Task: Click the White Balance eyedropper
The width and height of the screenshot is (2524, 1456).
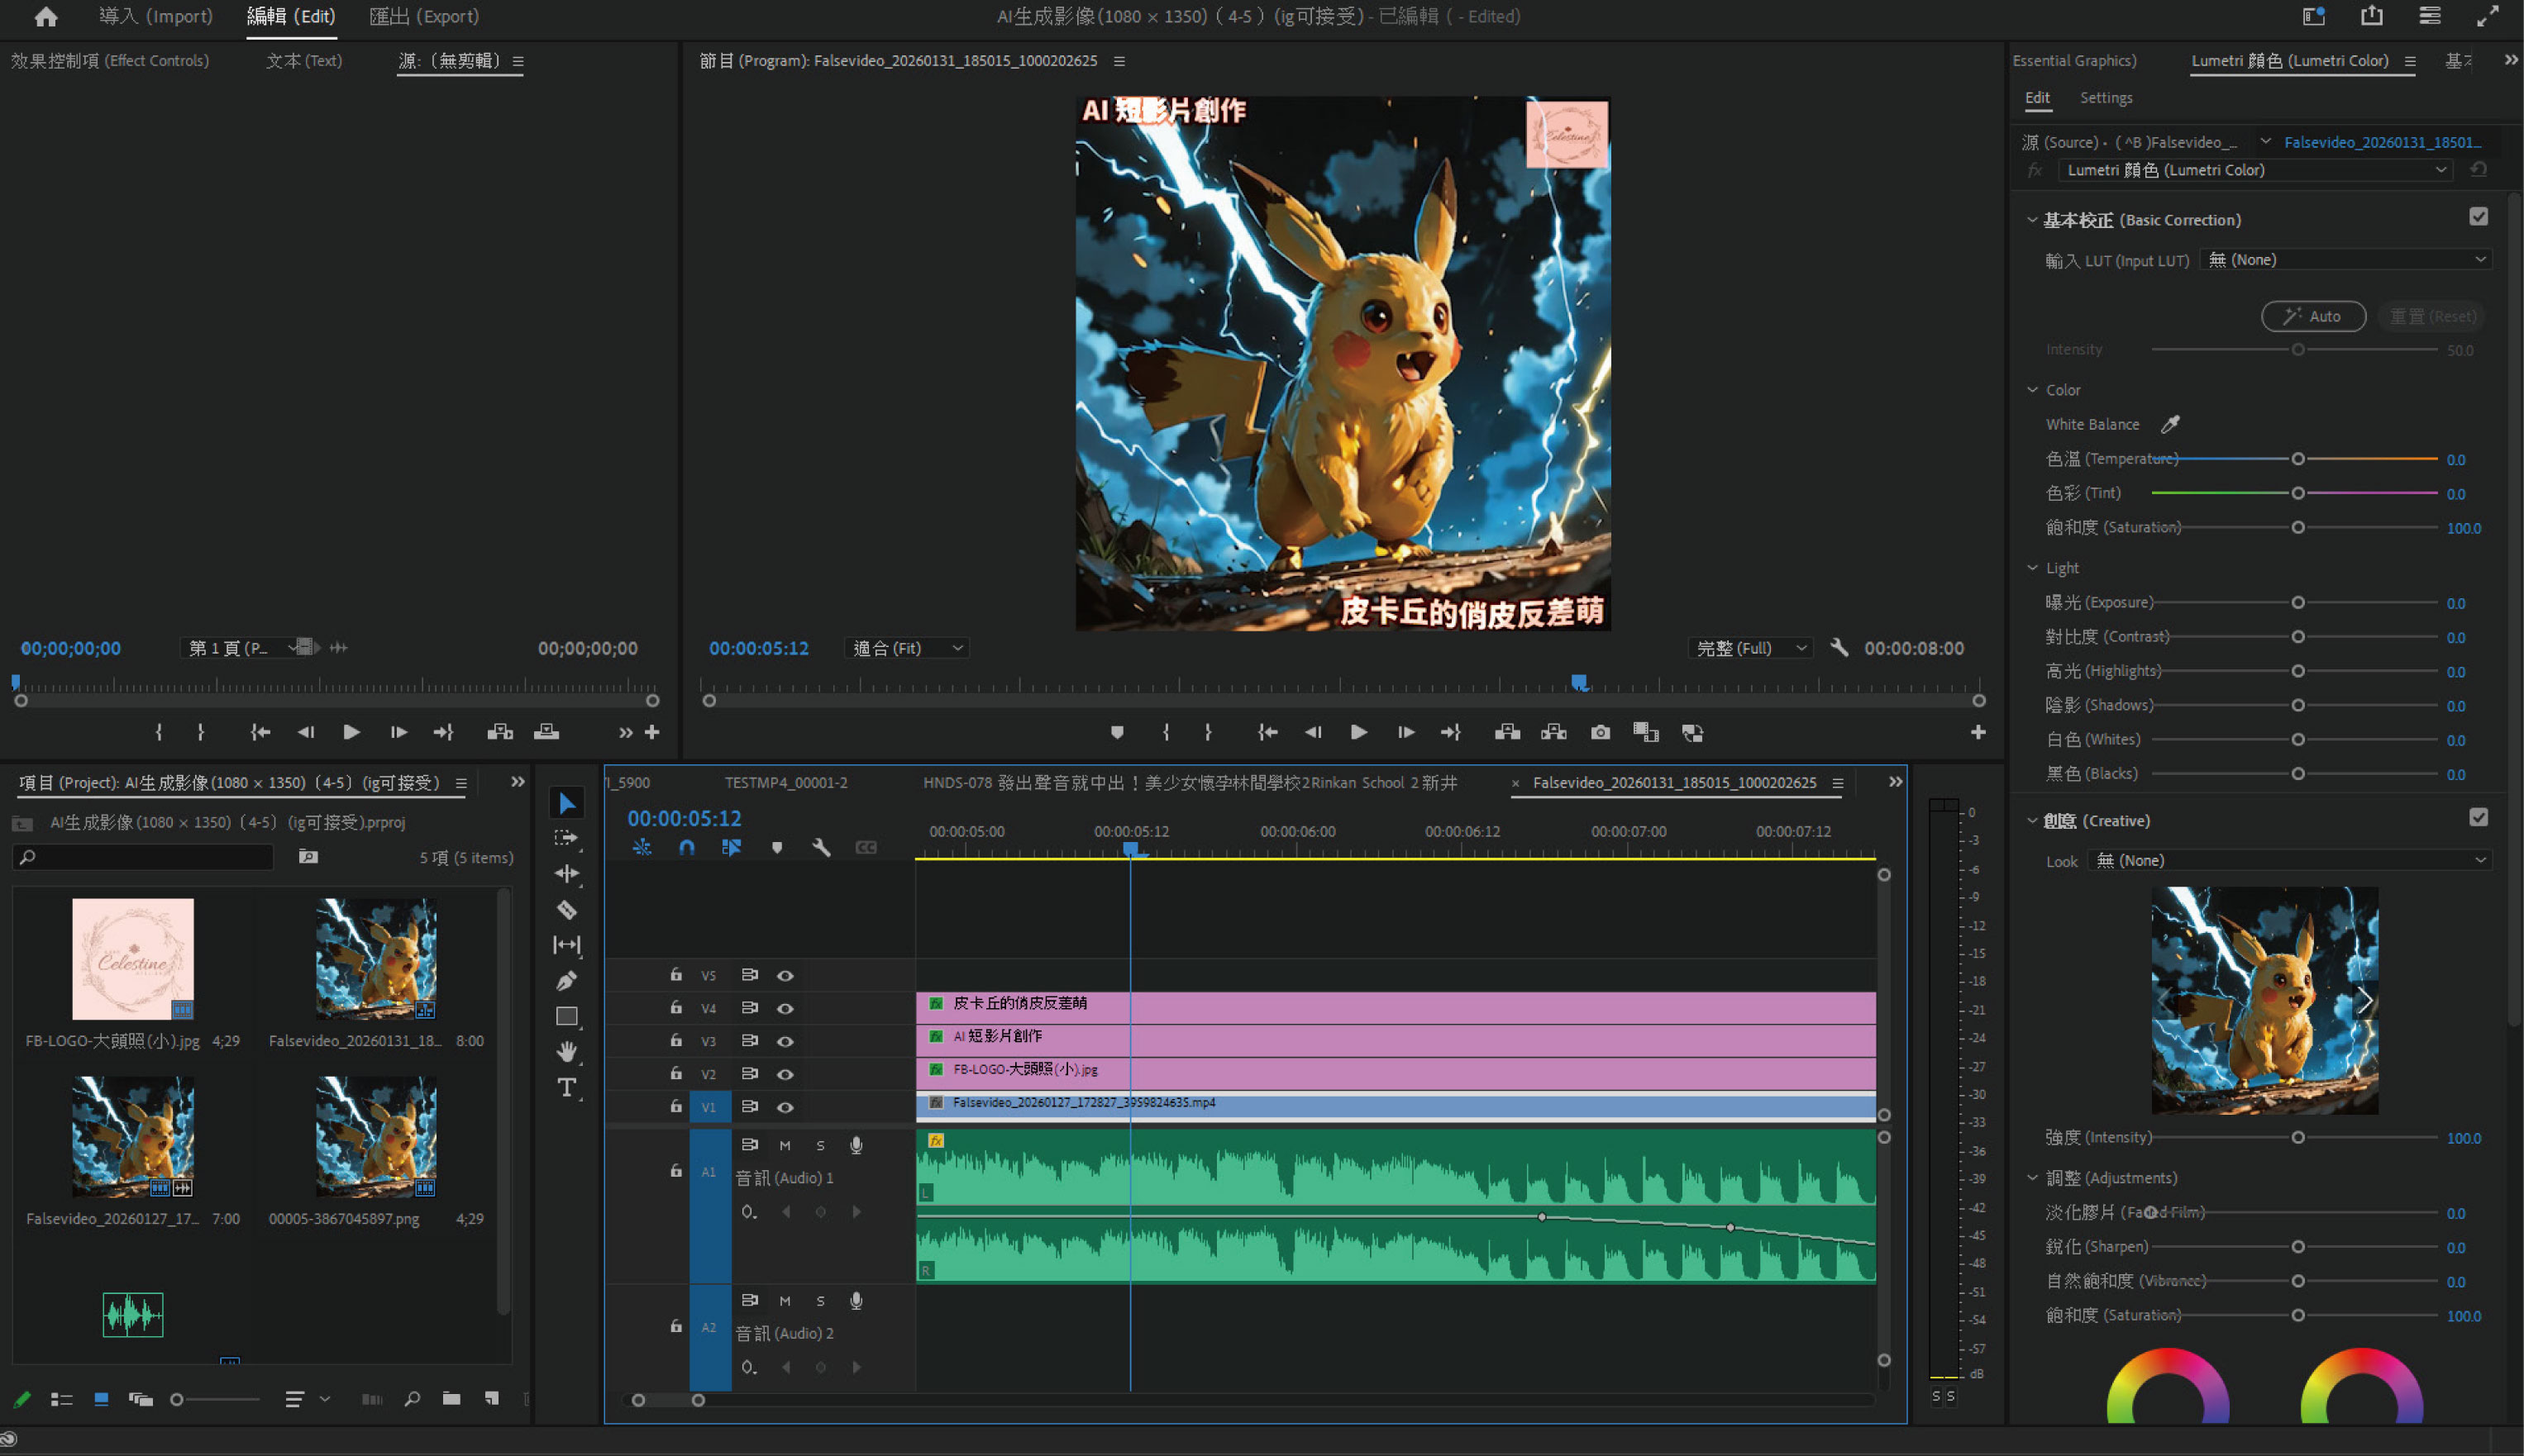Action: [2169, 424]
